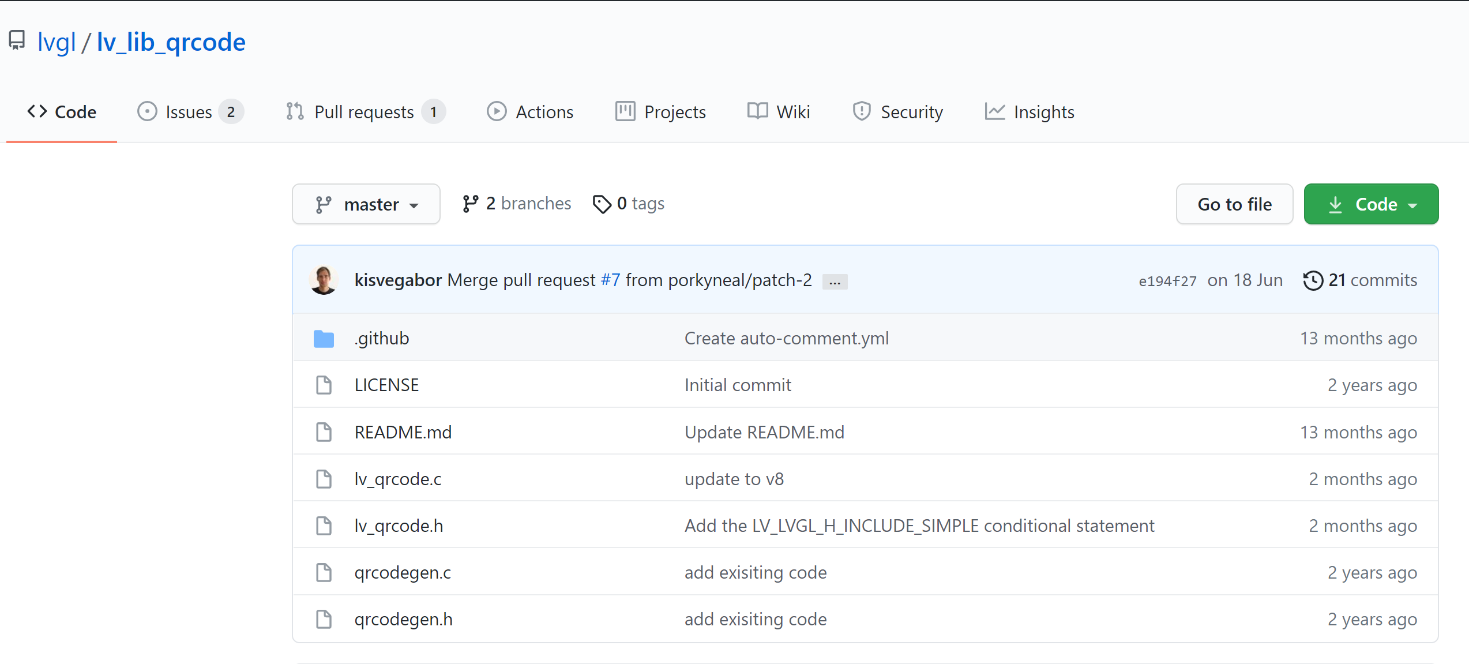Expand the green Code download dropdown
This screenshot has width=1469, height=664.
click(x=1371, y=204)
